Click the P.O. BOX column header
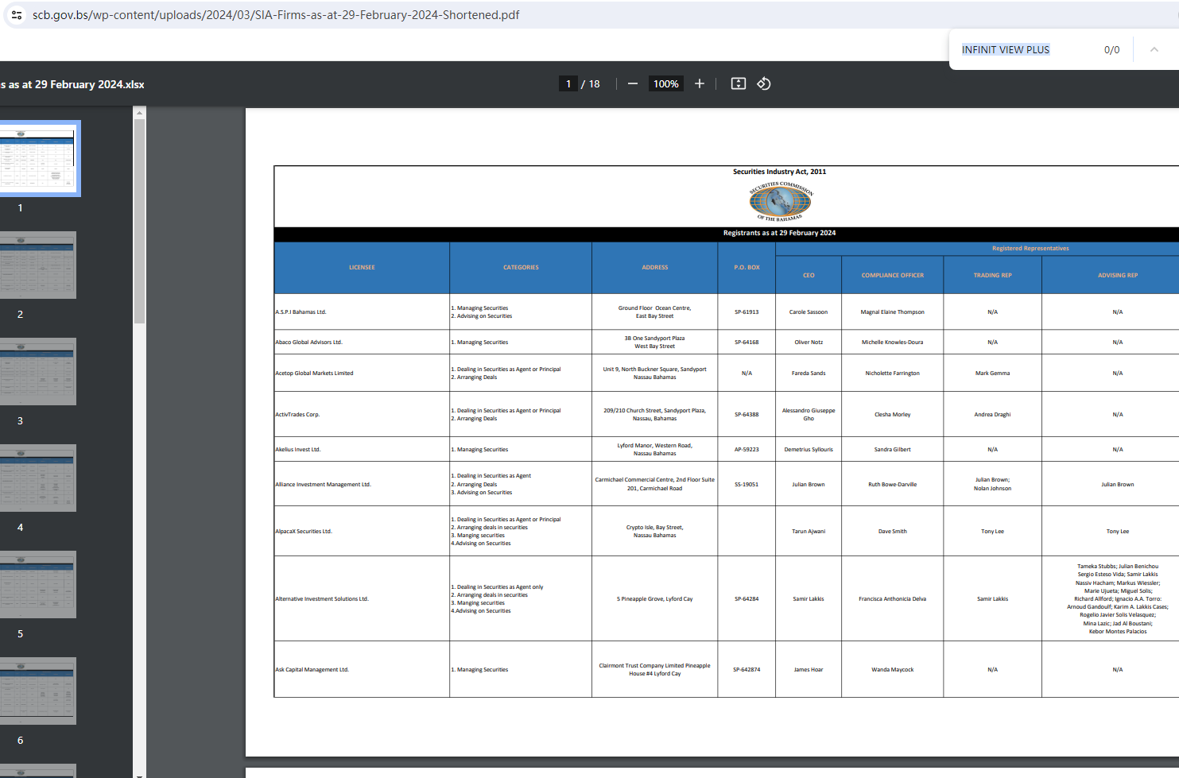The image size is (1179, 778). click(x=747, y=268)
